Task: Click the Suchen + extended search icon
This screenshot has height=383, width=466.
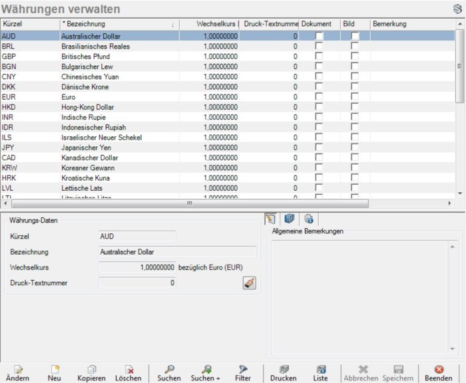Action: (x=206, y=369)
